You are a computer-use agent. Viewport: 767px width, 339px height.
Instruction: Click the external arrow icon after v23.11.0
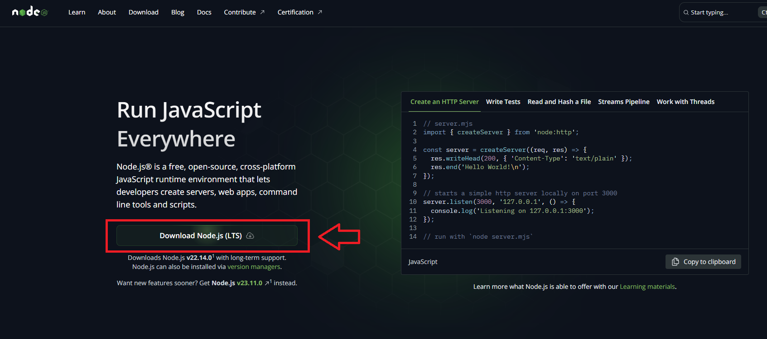(x=267, y=283)
